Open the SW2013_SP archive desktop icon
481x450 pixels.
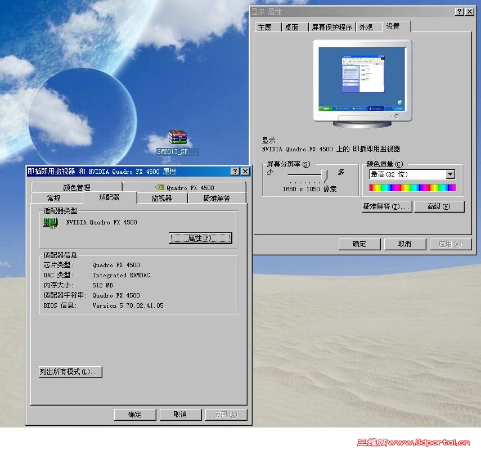click(x=178, y=142)
